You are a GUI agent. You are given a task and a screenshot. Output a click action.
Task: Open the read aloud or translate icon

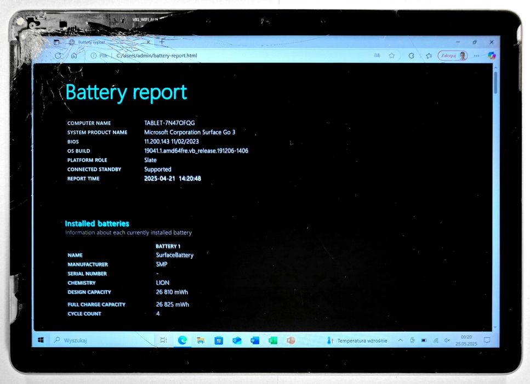click(x=377, y=55)
